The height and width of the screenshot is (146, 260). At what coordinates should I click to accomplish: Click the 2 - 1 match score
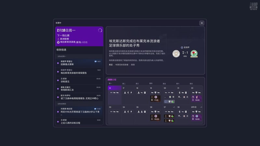(x=185, y=53)
